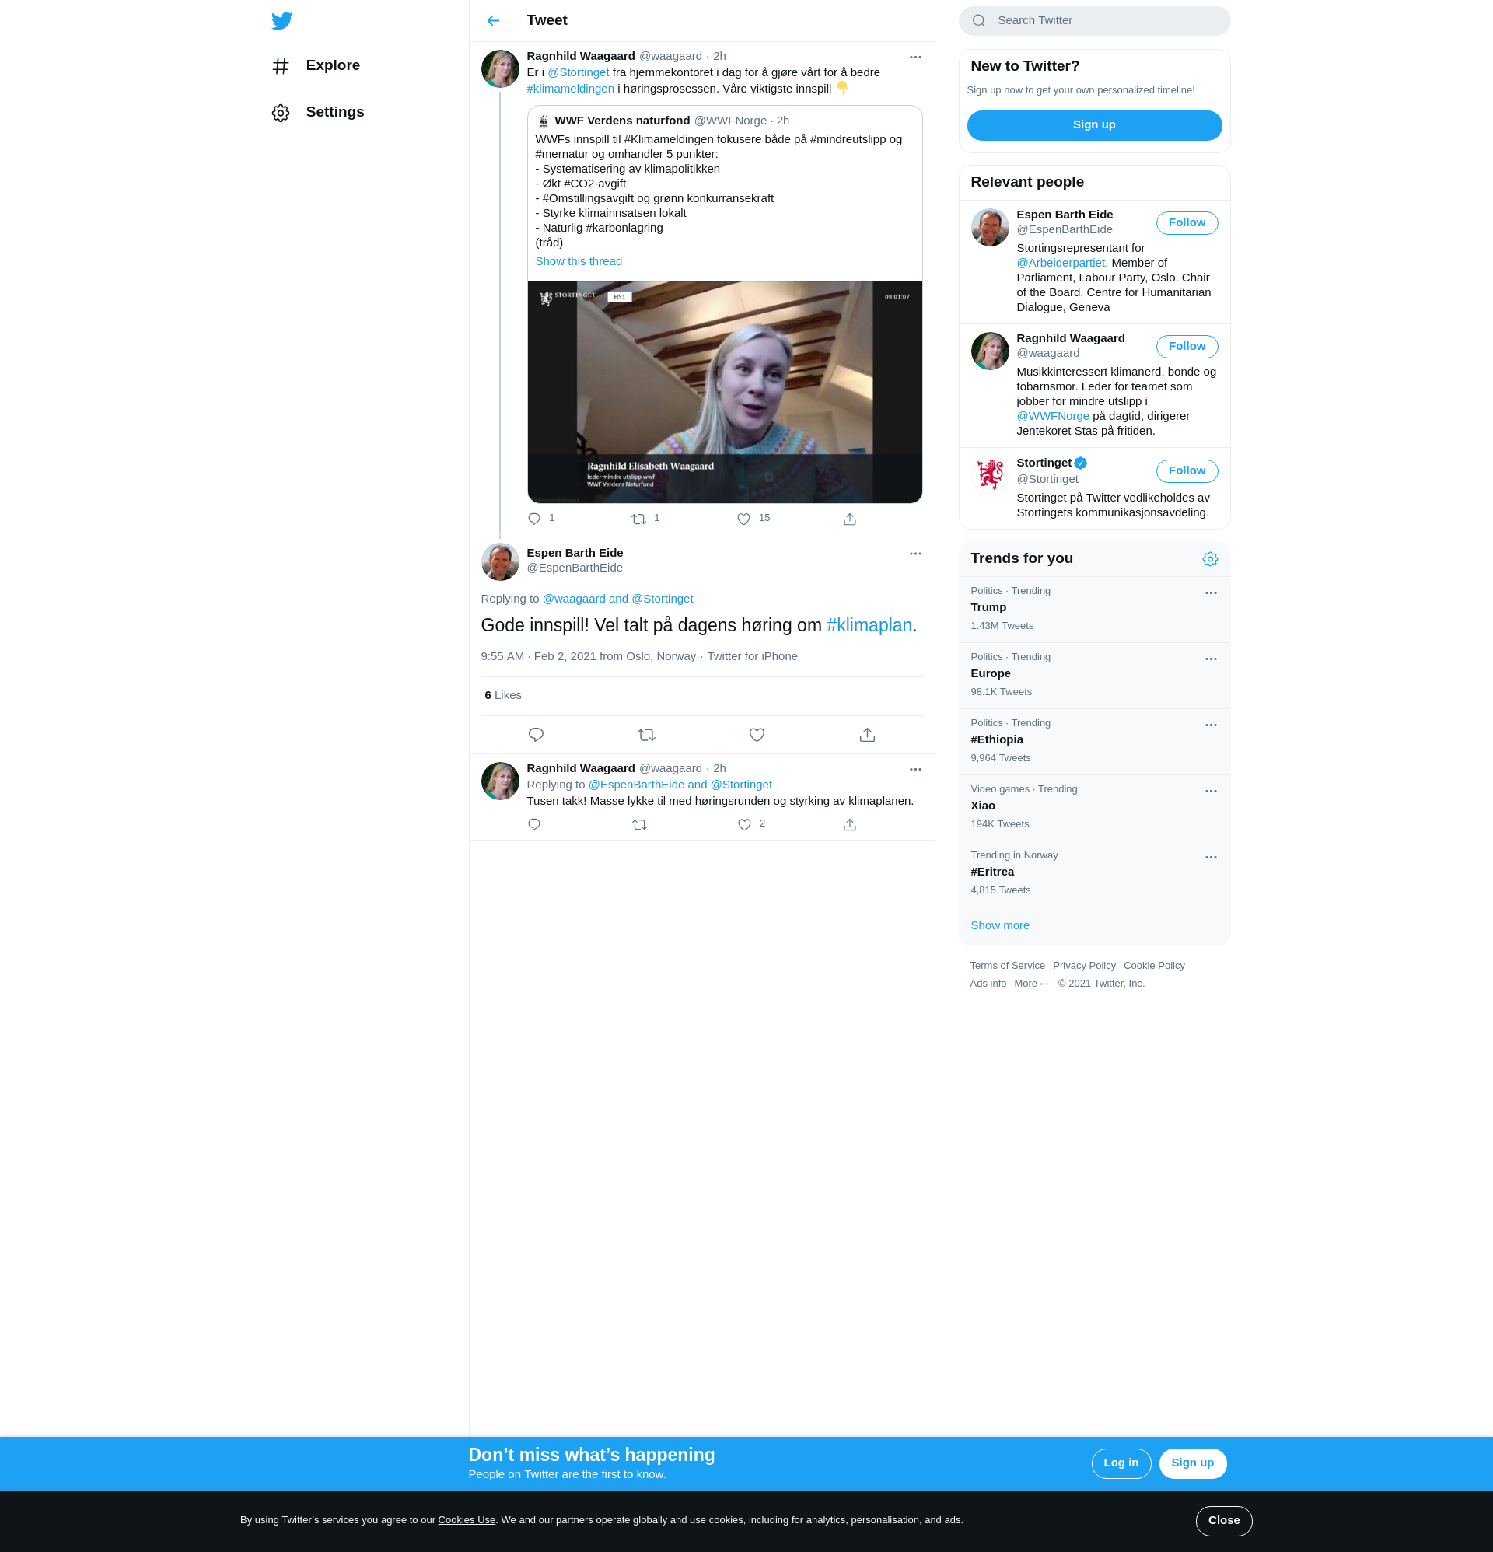Go back using the arrow icon
This screenshot has width=1493, height=1552.
click(x=493, y=20)
